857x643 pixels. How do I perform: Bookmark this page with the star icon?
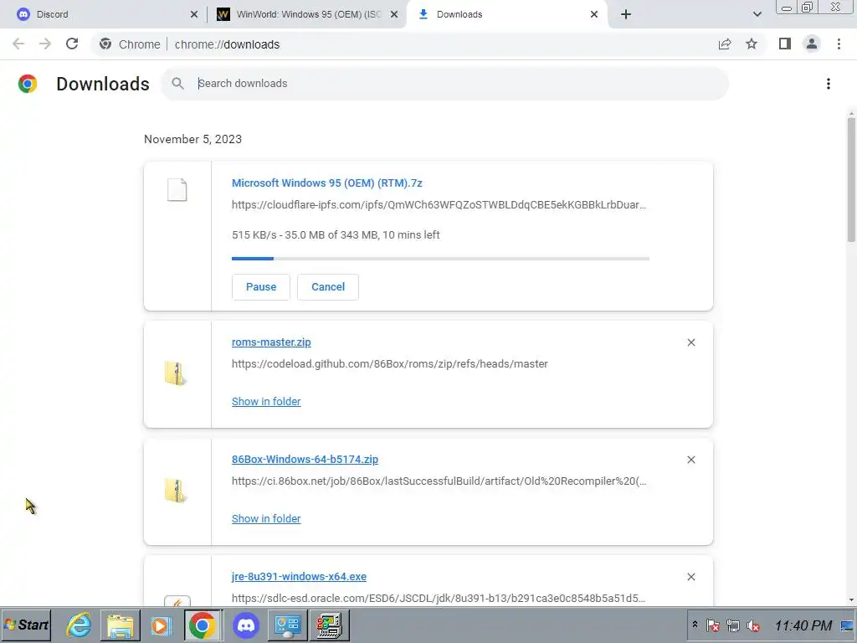coord(752,44)
